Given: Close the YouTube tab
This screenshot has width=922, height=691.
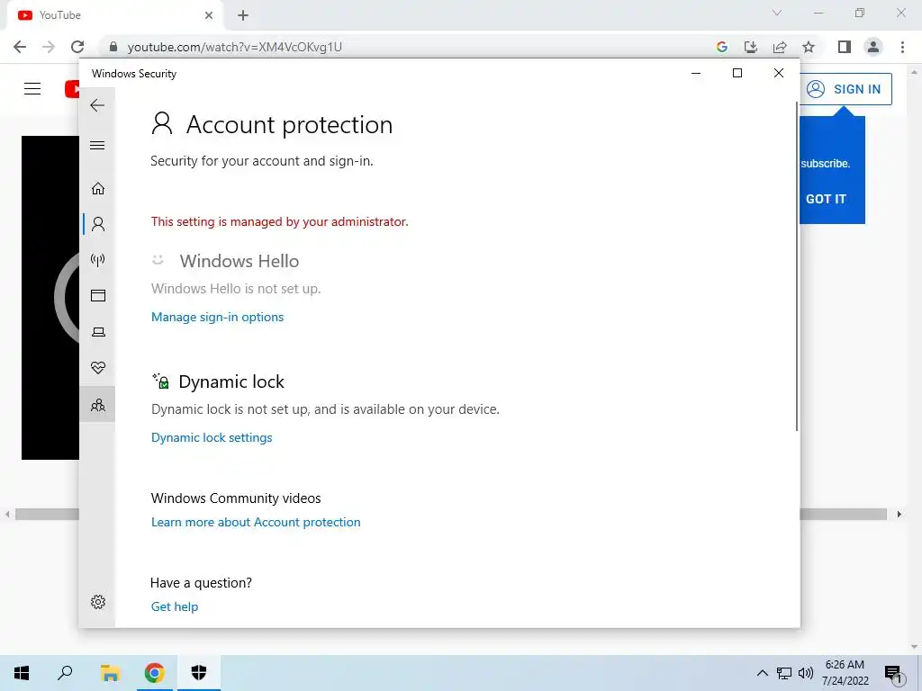Looking at the screenshot, I should [209, 15].
